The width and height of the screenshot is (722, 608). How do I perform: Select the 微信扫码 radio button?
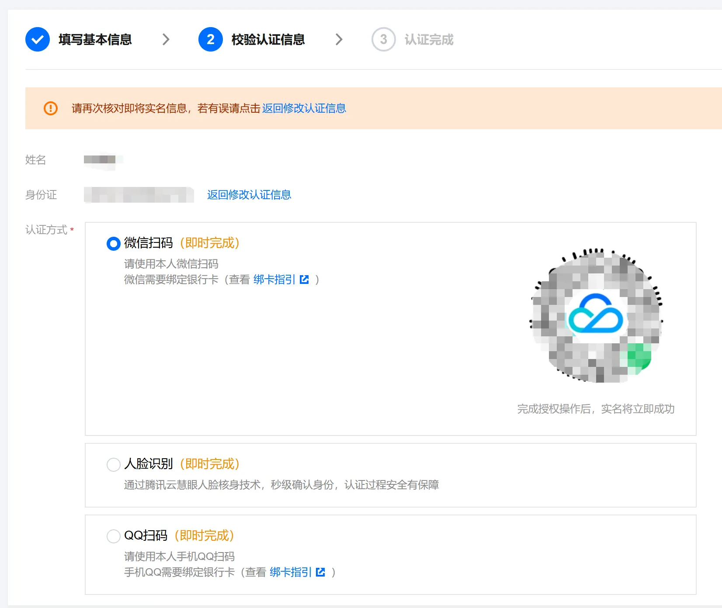pyautogui.click(x=114, y=243)
